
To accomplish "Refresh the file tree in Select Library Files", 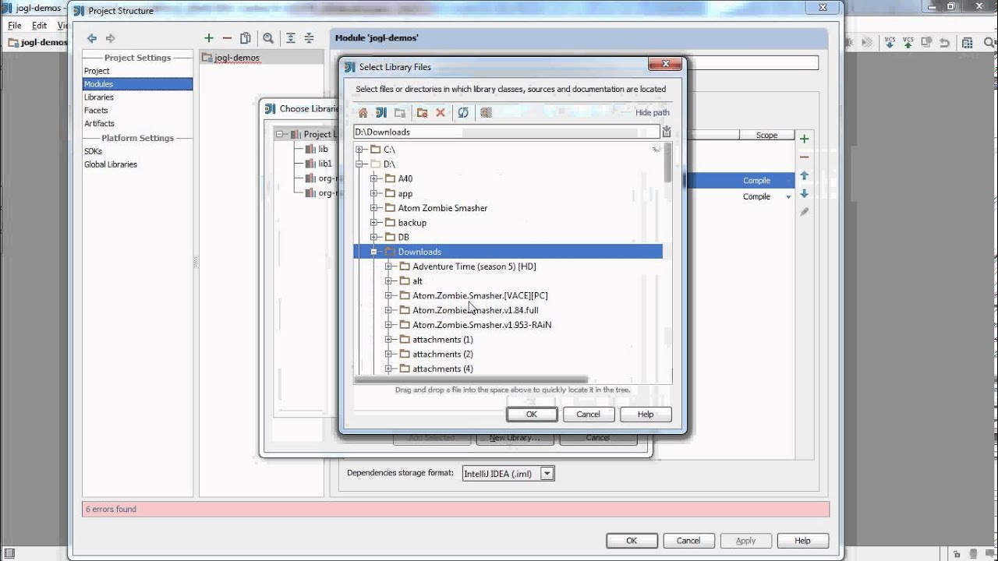I will pyautogui.click(x=463, y=113).
